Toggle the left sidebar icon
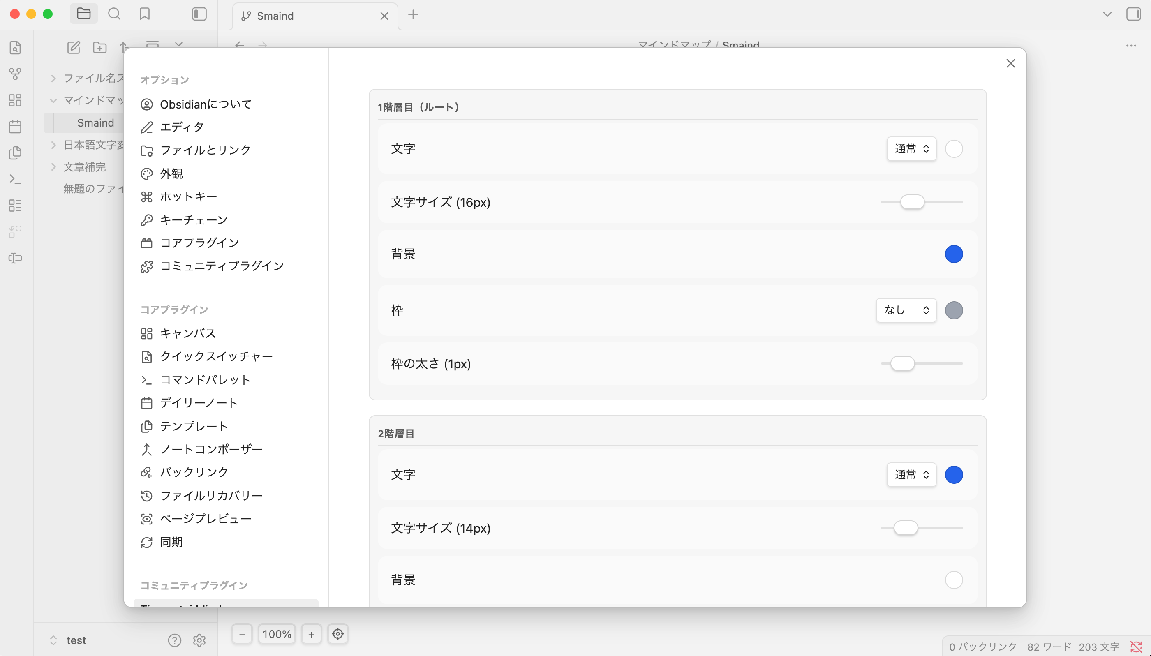This screenshot has height=656, width=1151. [x=199, y=14]
